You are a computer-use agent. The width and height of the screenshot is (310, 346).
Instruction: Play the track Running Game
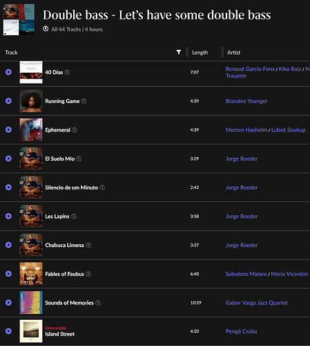pyautogui.click(x=8, y=101)
